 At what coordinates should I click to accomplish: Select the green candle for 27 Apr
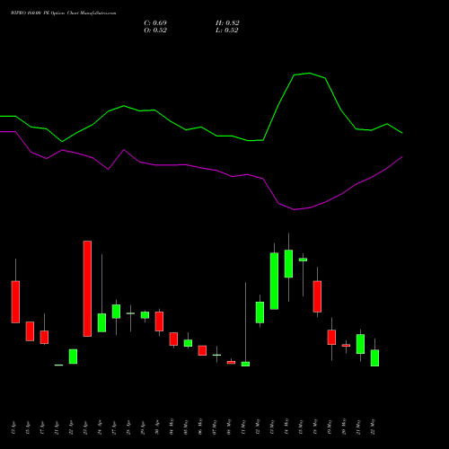point(116,312)
